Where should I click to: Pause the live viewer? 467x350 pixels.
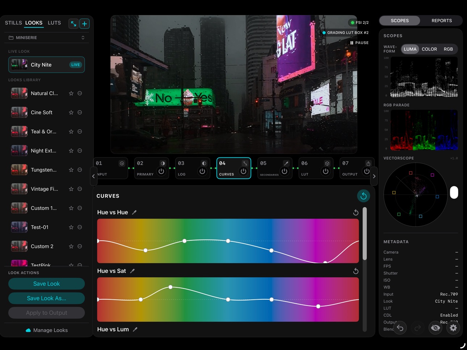(x=359, y=43)
